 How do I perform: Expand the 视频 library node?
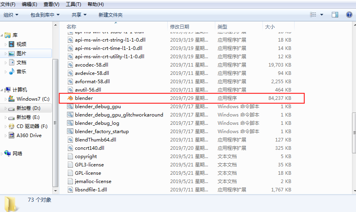coord(6,44)
